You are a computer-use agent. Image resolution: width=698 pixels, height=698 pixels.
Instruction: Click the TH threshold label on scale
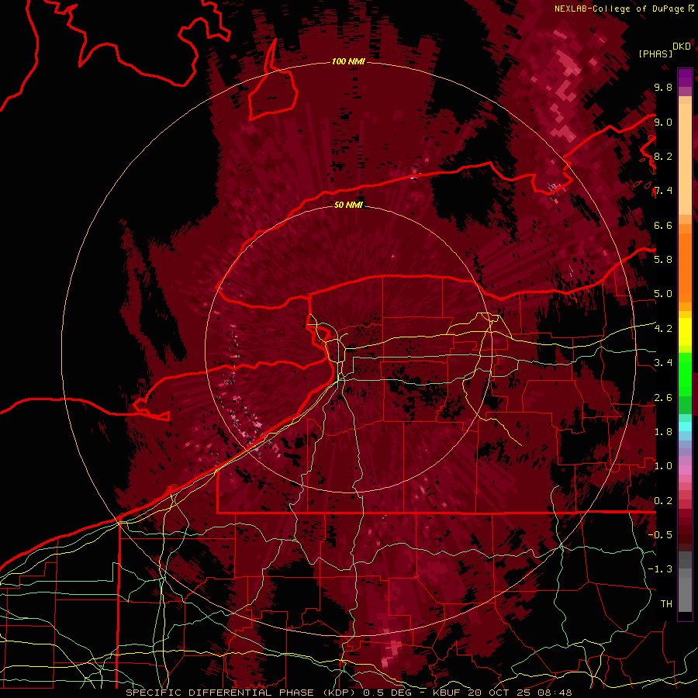pos(666,604)
